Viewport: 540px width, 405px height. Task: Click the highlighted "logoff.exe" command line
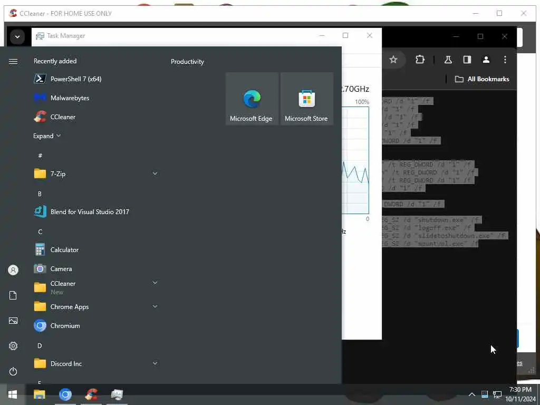pyautogui.click(x=428, y=228)
